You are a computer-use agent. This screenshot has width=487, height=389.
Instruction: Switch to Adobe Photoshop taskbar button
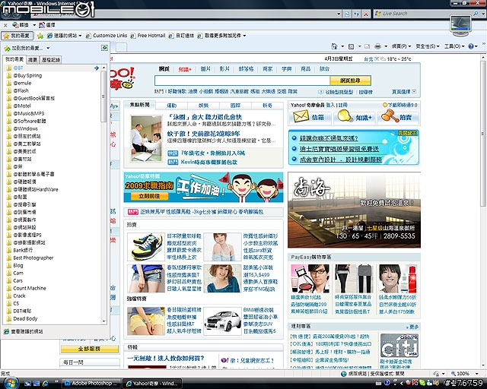click(x=91, y=384)
